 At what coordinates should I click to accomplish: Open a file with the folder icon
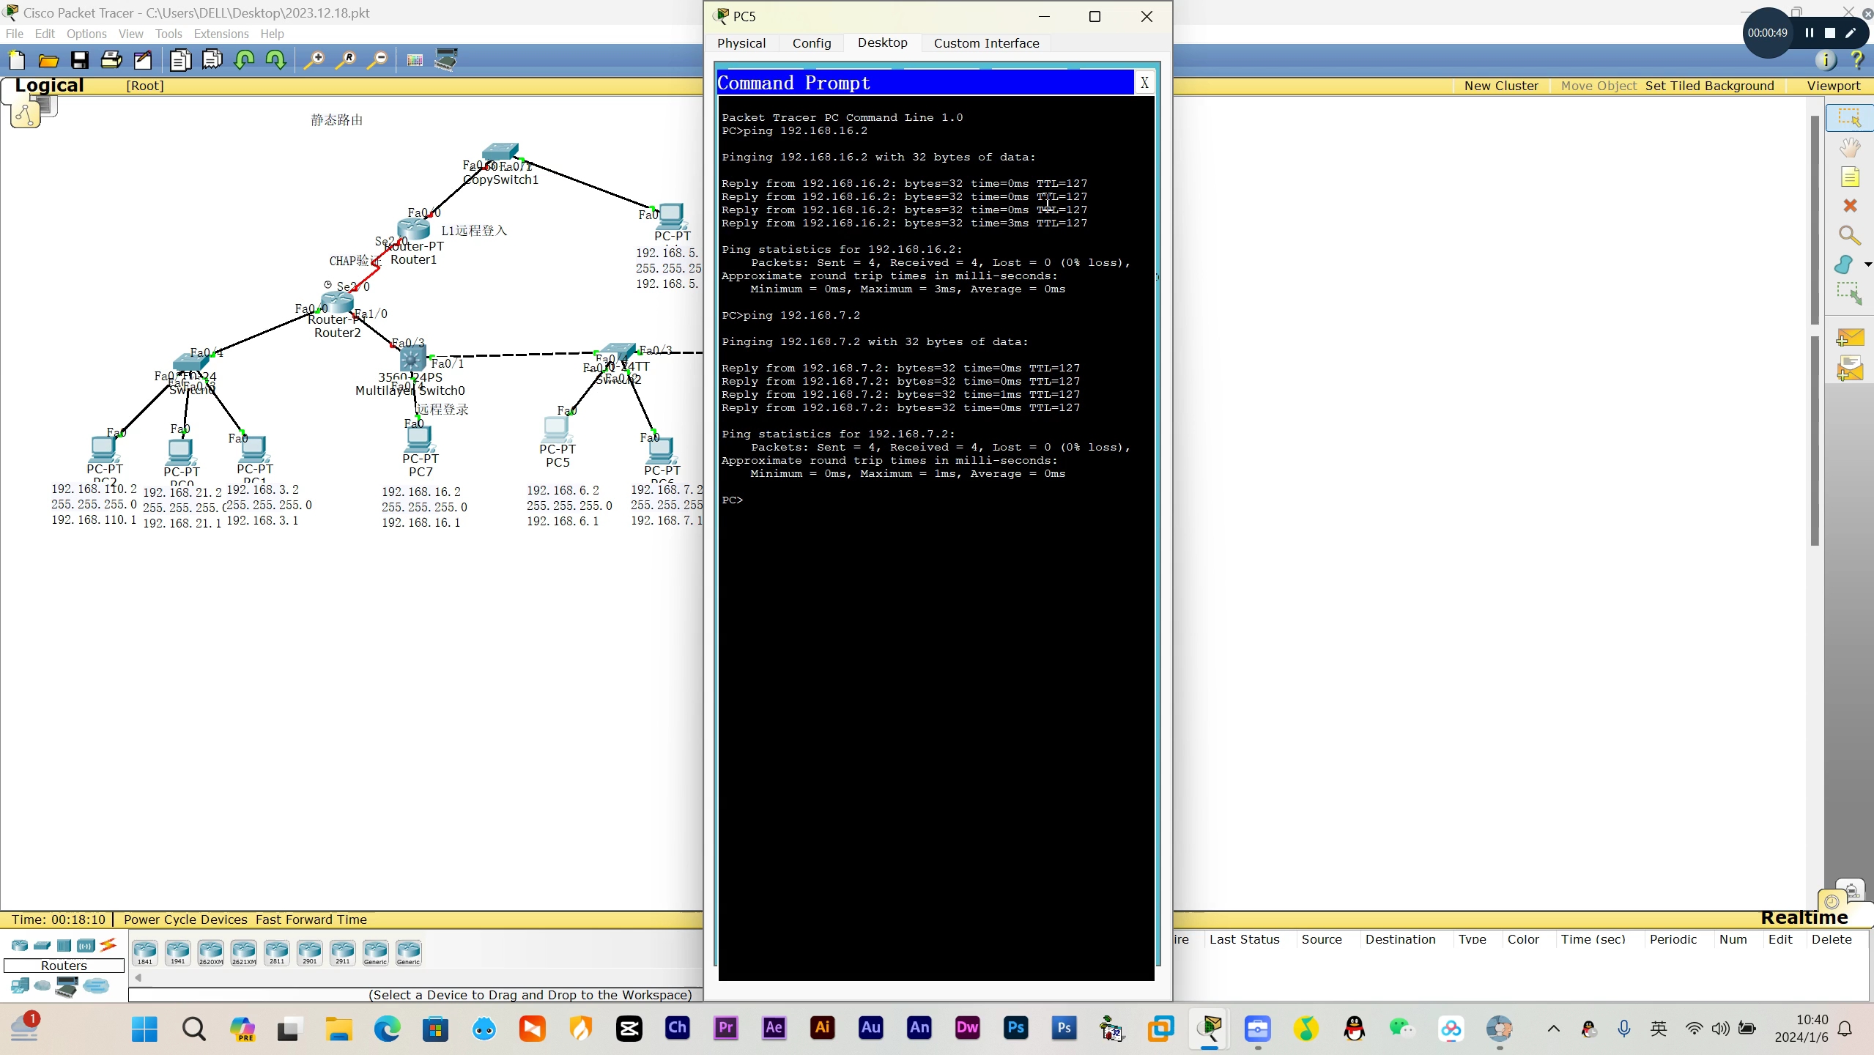coord(48,60)
